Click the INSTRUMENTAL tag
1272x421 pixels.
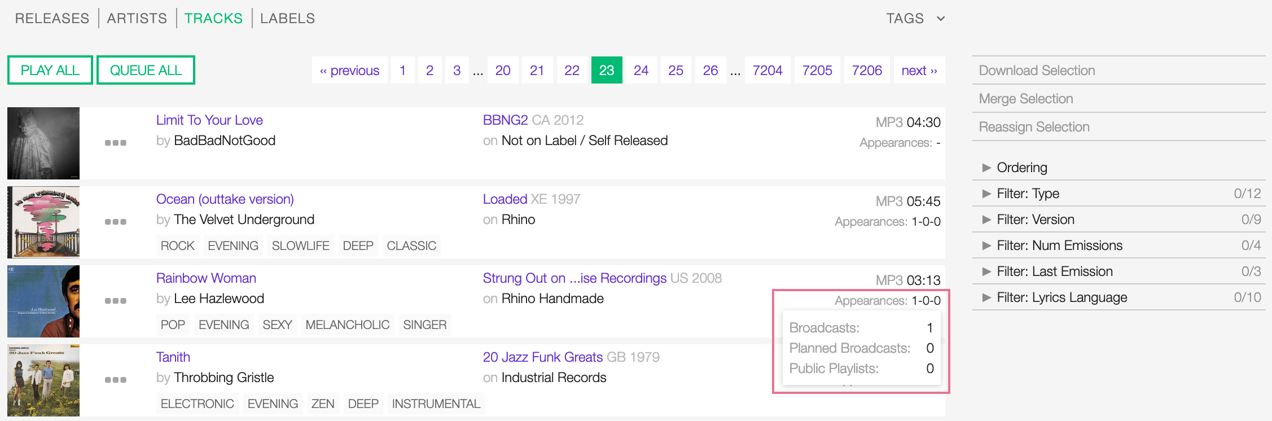[x=436, y=404]
